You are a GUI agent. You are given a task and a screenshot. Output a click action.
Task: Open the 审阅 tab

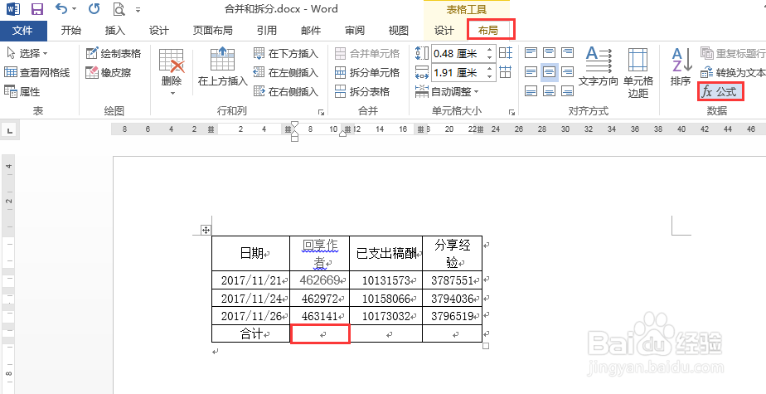[355, 31]
